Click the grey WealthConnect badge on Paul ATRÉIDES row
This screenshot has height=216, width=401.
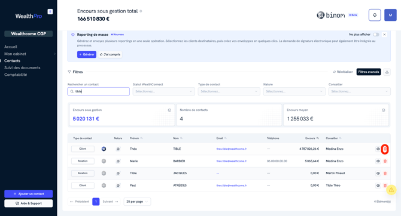point(104,186)
